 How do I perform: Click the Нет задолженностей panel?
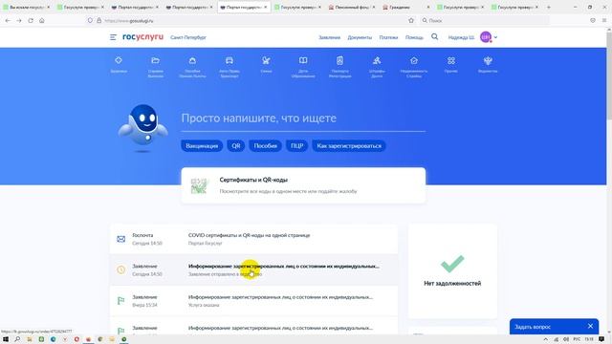(x=452, y=271)
